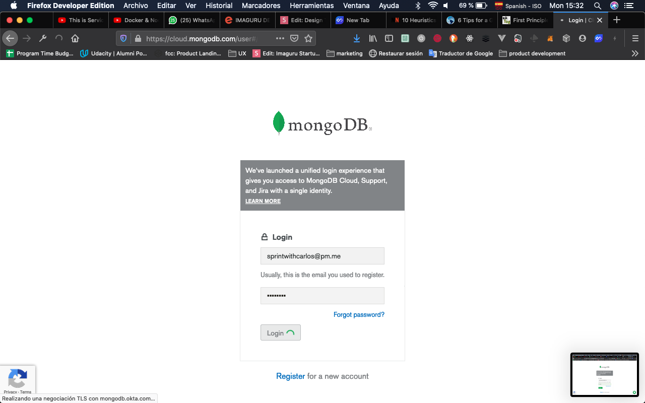Open Spanish - ISO input source menu
The height and width of the screenshot is (403, 645).
click(519, 6)
